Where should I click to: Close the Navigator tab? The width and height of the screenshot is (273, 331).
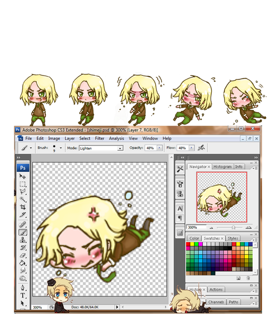[209, 167]
